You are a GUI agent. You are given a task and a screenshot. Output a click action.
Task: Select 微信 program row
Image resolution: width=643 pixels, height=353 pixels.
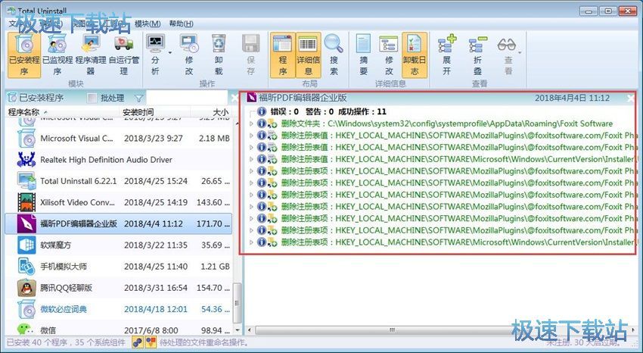tap(119, 328)
